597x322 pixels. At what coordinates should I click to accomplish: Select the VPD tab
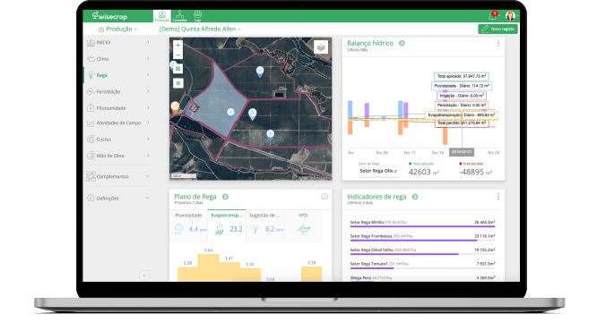pos(303,225)
